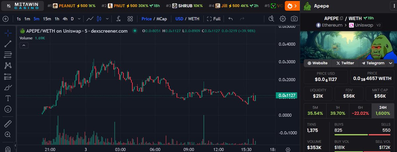The width and height of the screenshot is (397, 152).
Task: Select the 1s timeframe
Action: tap(19, 19)
